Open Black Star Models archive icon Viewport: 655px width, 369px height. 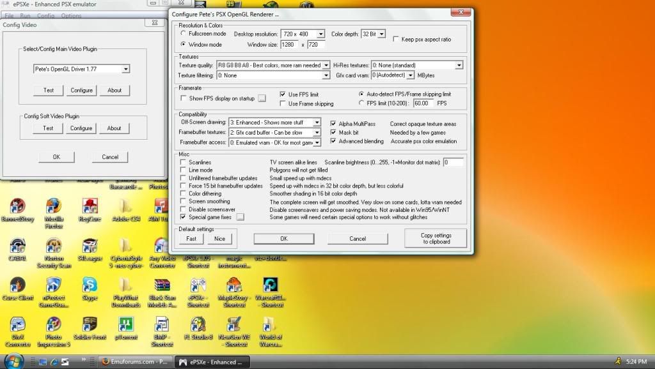click(x=162, y=292)
